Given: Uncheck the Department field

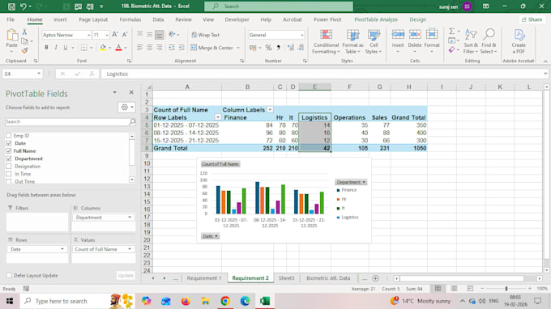Looking at the screenshot, I should (9, 159).
